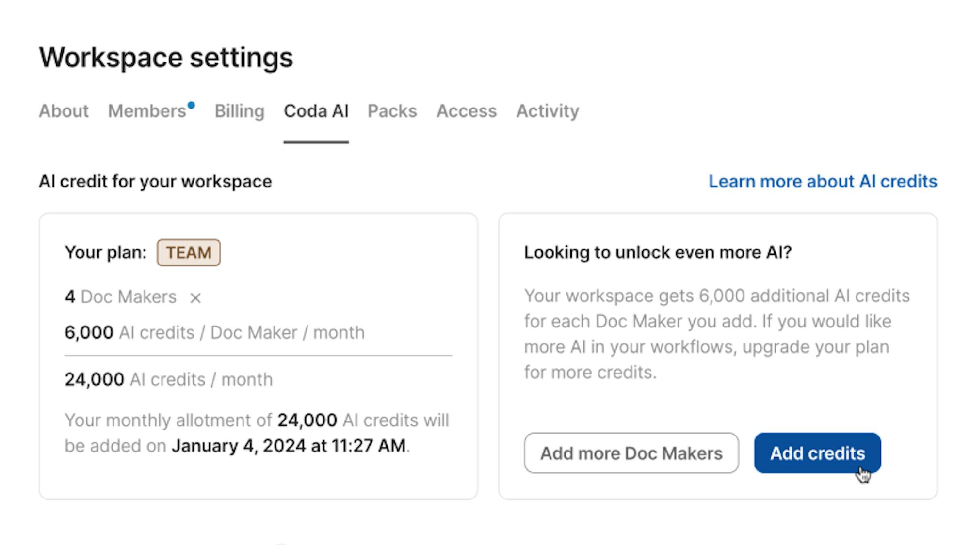970x545 pixels.
Task: Switch to the Access tab
Action: coord(467,111)
